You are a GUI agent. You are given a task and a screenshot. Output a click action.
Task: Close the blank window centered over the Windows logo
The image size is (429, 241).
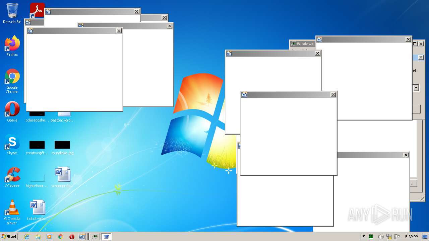[x=333, y=95]
